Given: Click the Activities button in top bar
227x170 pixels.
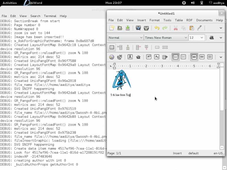Looking at the screenshot, I should click(10, 3).
